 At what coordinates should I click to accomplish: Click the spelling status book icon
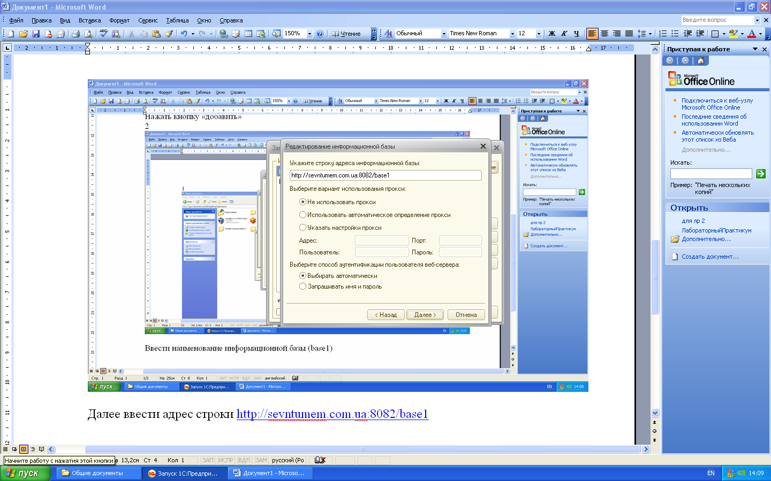pyautogui.click(x=320, y=460)
